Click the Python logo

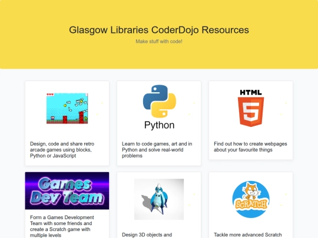pyautogui.click(x=159, y=107)
